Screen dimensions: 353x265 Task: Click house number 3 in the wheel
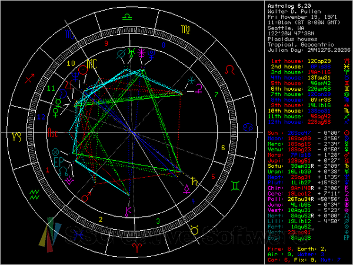pyautogui.click(x=158, y=221)
